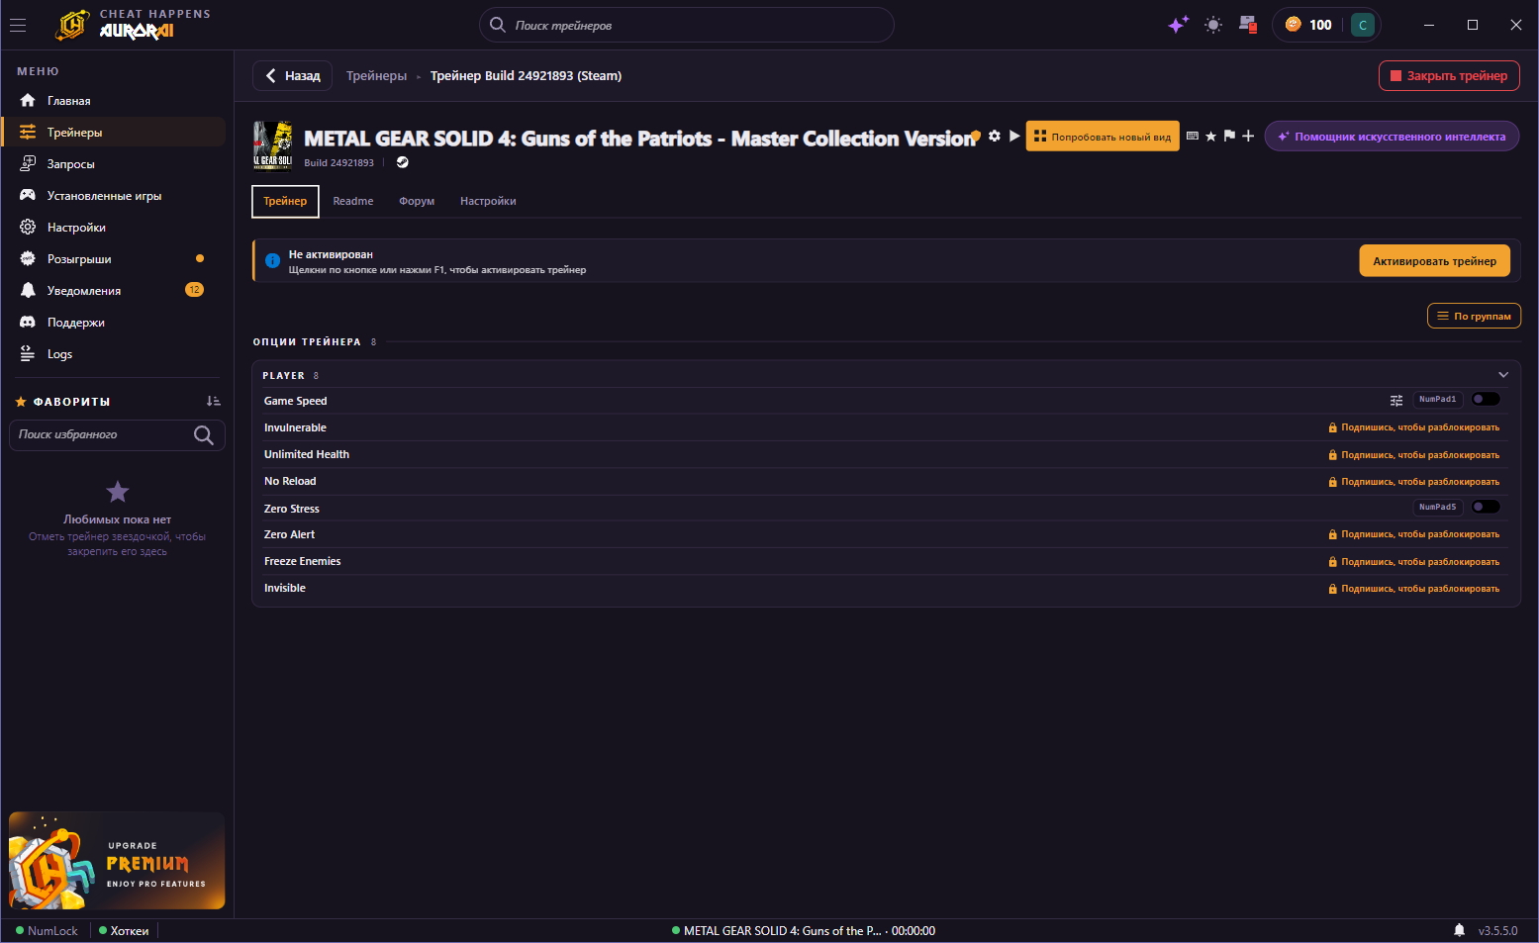Screen dimensions: 1539x943
Task: Open the user profile avatar C
Action: coord(1363,25)
